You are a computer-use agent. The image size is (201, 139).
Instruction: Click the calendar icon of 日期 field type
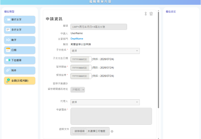click(x=8, y=50)
